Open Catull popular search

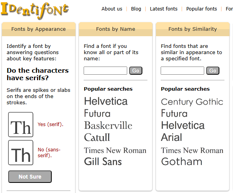click(x=97, y=137)
